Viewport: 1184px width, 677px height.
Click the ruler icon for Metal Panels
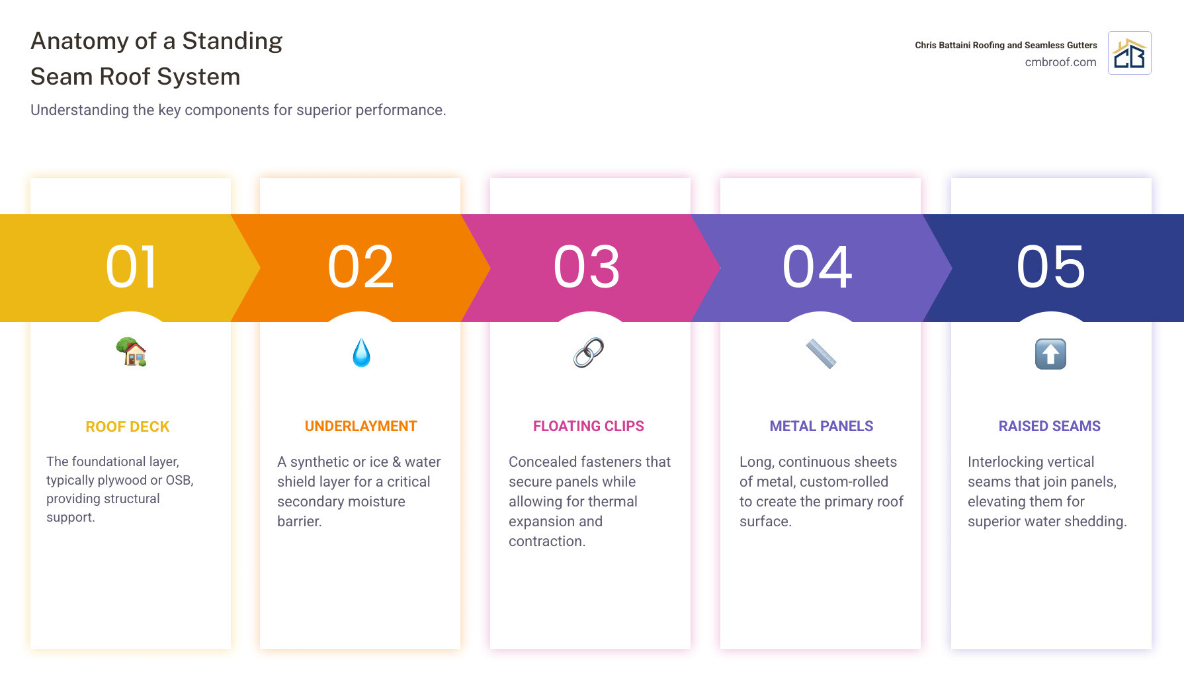(x=821, y=354)
